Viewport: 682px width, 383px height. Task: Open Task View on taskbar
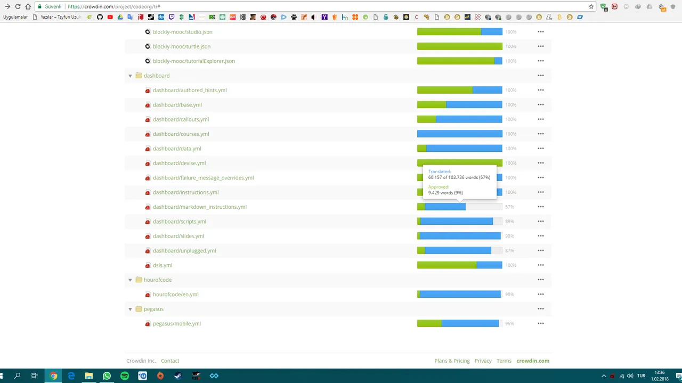point(35,376)
